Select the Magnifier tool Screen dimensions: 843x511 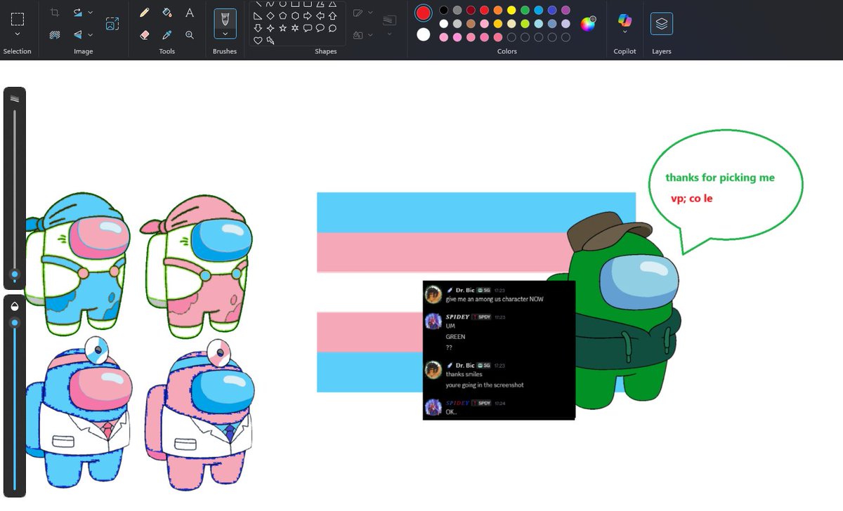coord(190,34)
